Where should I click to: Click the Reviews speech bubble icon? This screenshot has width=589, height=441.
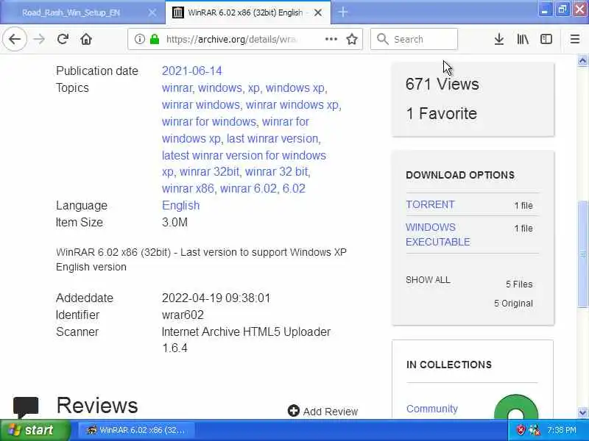[26, 407]
